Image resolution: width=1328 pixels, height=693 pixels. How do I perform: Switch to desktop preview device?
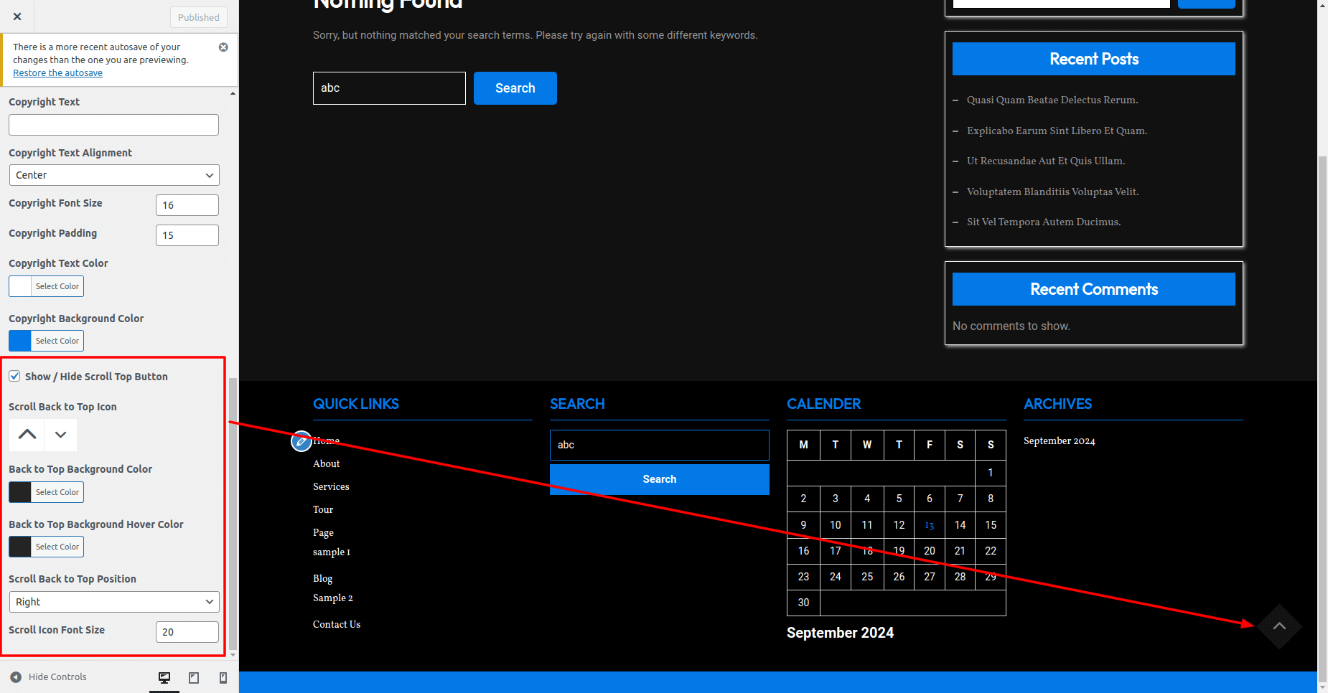click(164, 678)
